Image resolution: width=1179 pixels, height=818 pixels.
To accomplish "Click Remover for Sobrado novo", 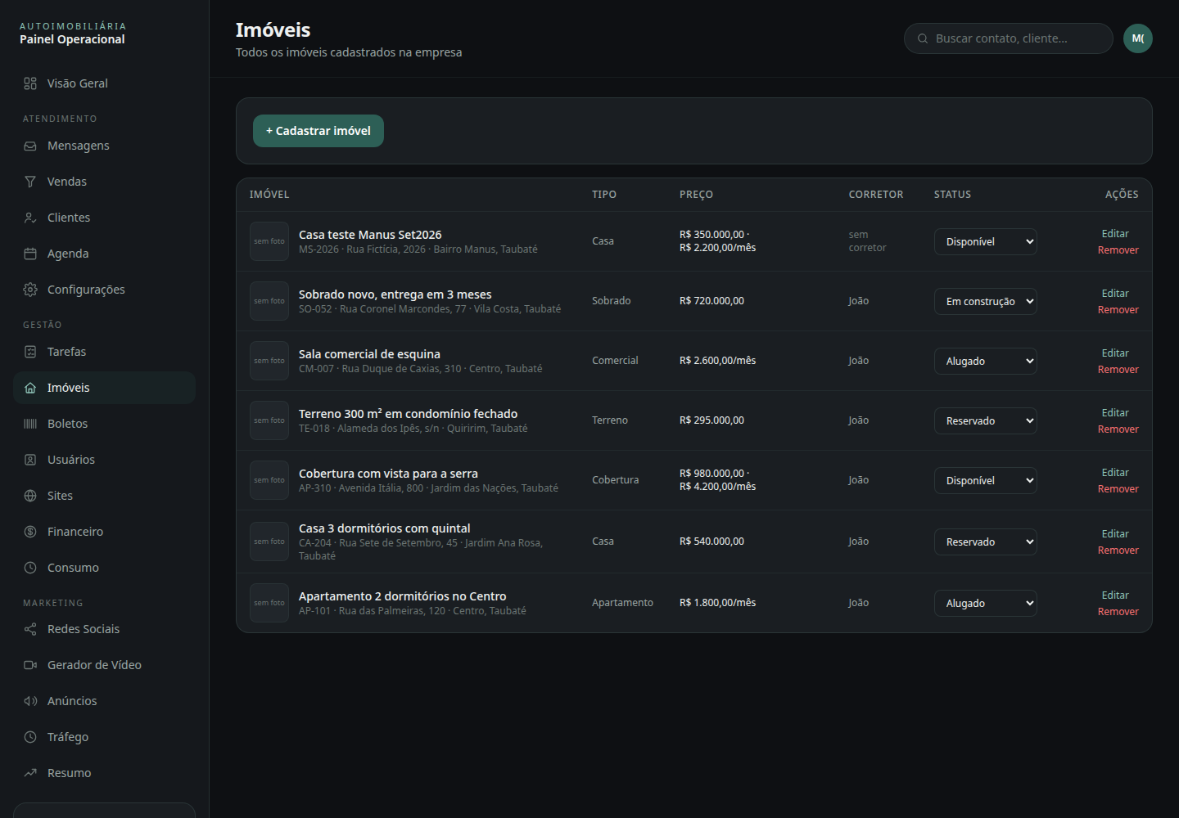I will (1118, 310).
